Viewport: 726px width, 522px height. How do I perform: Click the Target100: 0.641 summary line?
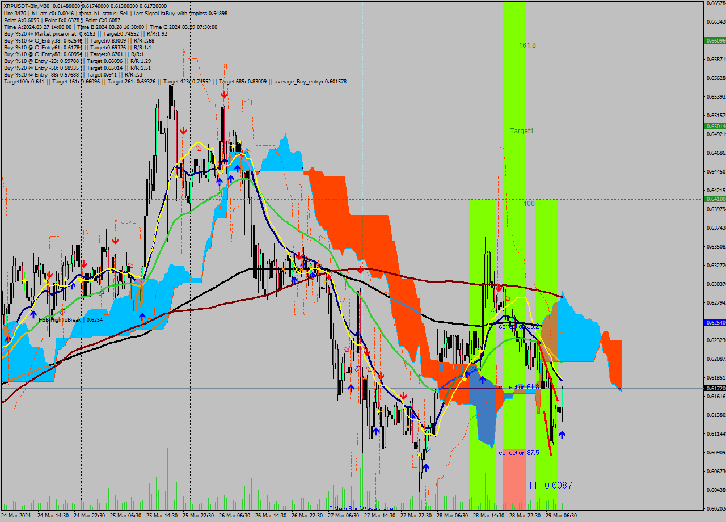[x=175, y=81]
